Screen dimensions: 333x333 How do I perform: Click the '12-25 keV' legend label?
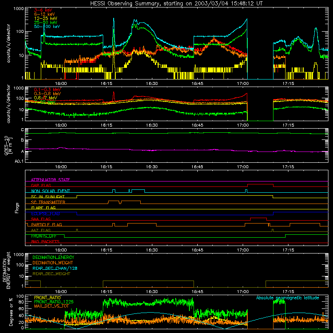point(45,18)
